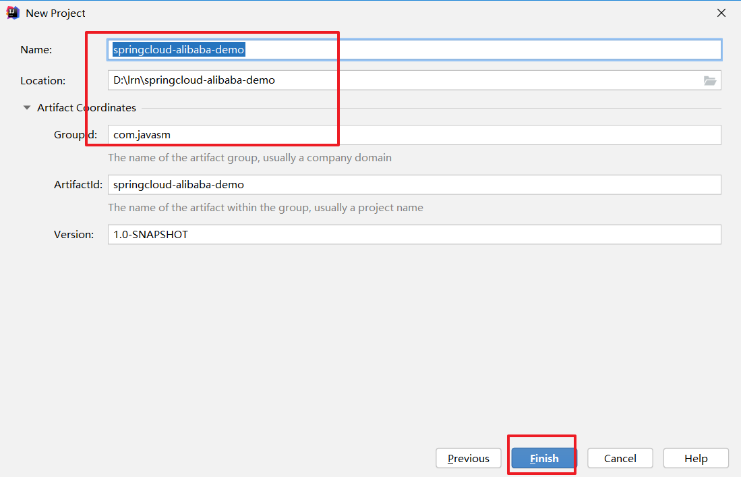Click the Artifact Coordinates heading text
Screen dimensions: 741x477
[86, 108]
